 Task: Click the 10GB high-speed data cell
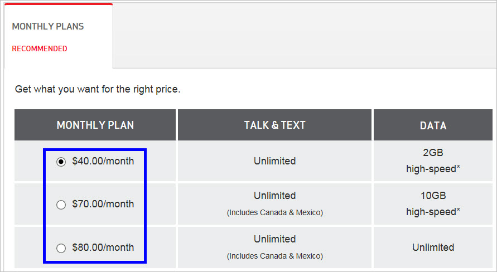[x=433, y=204]
